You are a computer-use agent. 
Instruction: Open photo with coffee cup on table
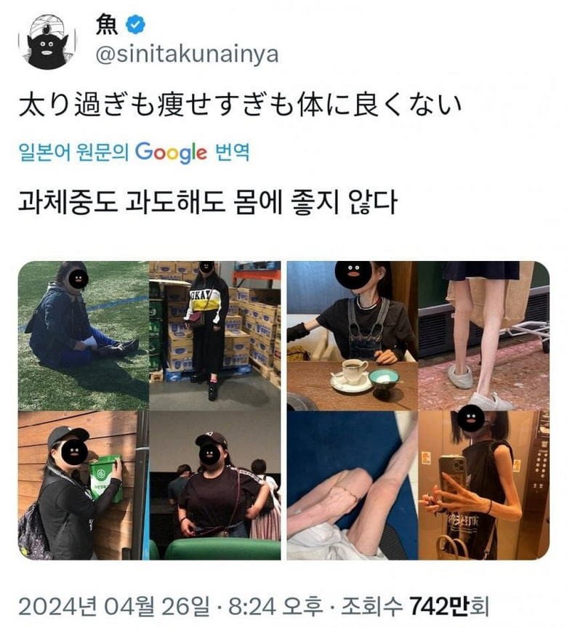click(x=353, y=335)
